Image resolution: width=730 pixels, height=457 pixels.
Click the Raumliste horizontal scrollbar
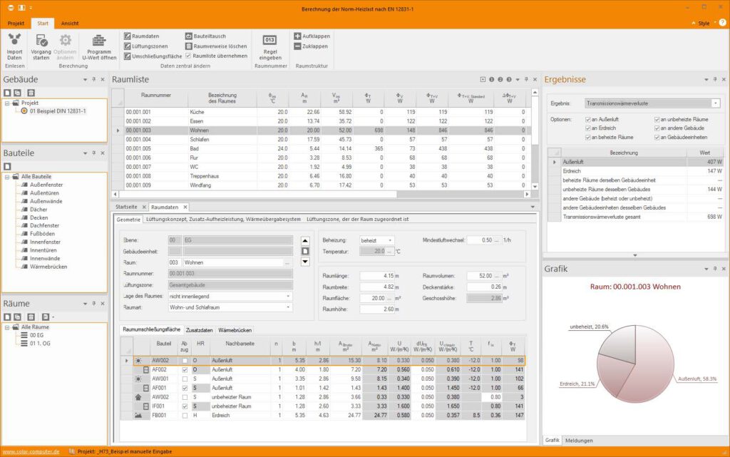click(x=258, y=194)
